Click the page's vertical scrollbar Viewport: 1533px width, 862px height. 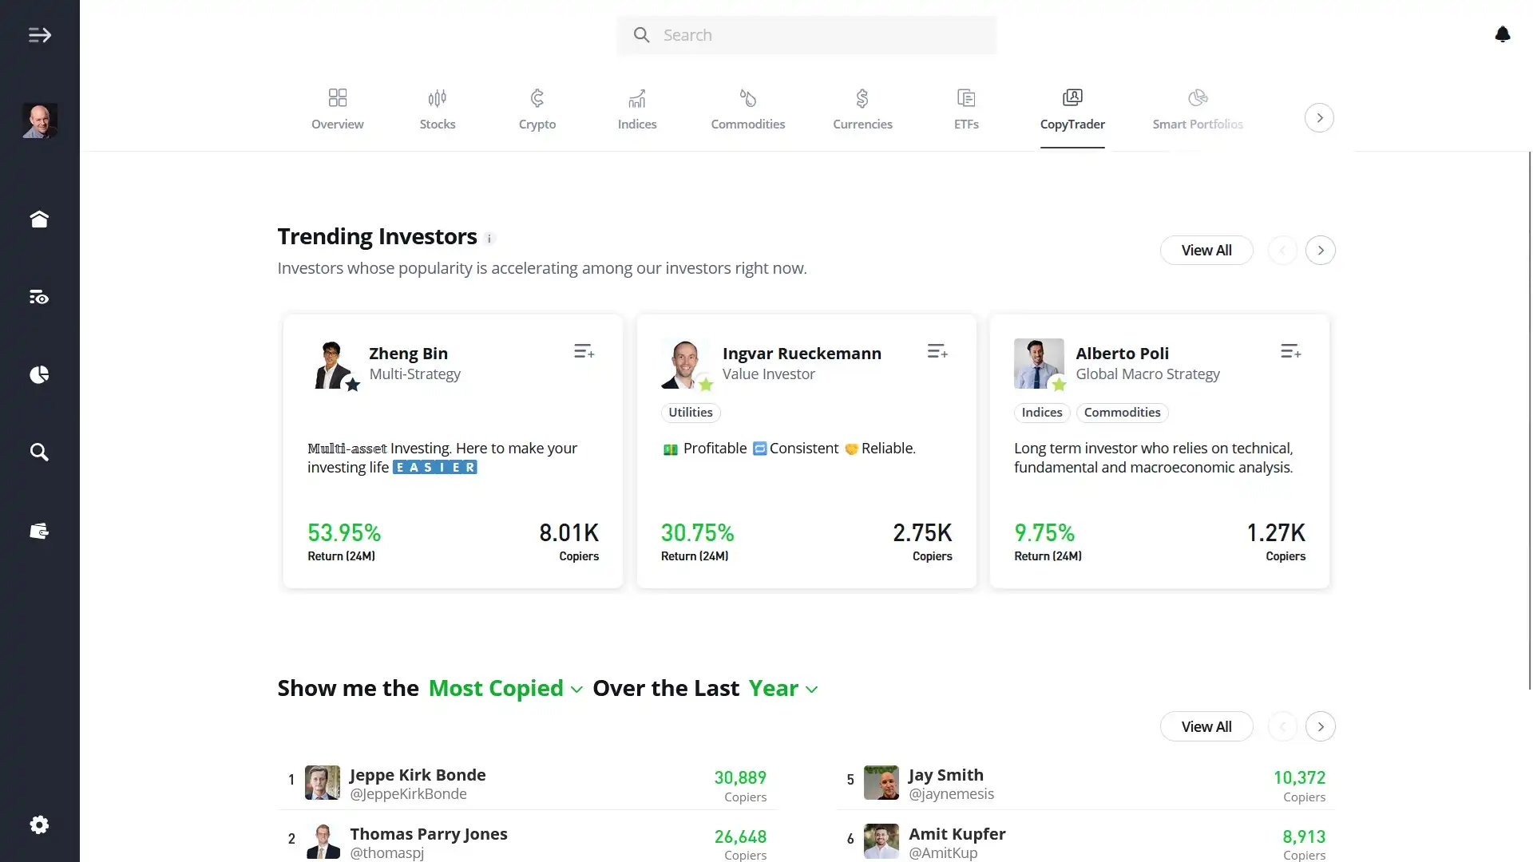pyautogui.click(x=1530, y=421)
